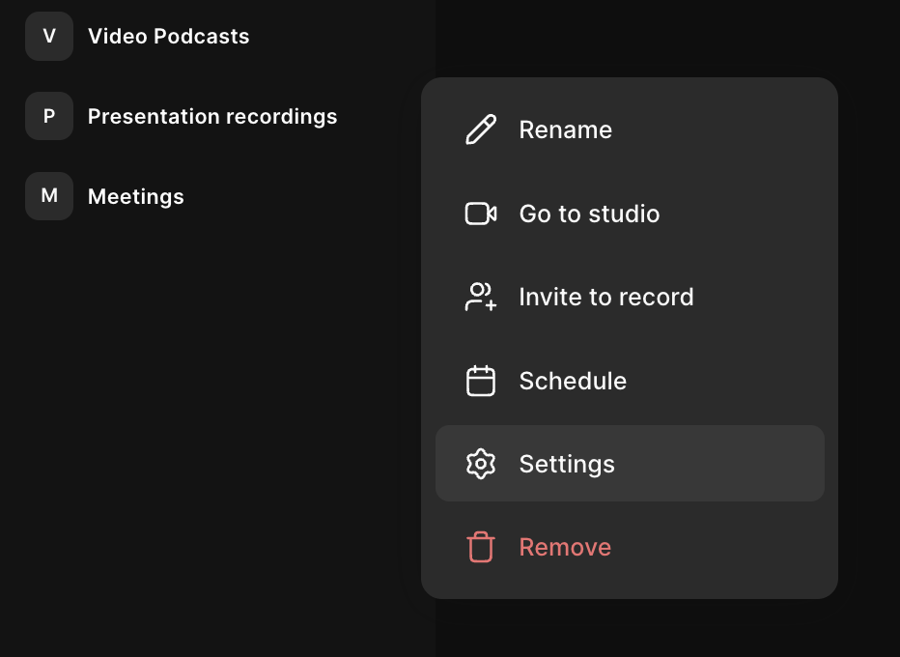Click the video camera icon for studio
This screenshot has width=900, height=657.
click(481, 214)
